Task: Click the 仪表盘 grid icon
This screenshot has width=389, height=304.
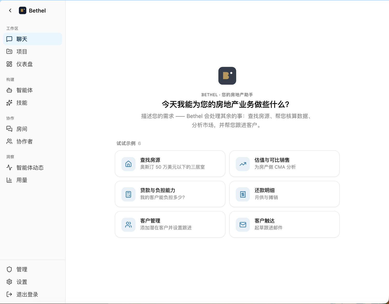Action: pyautogui.click(x=9, y=64)
